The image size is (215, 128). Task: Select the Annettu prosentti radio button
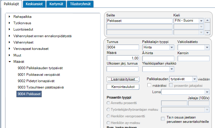[x=108, y=103]
